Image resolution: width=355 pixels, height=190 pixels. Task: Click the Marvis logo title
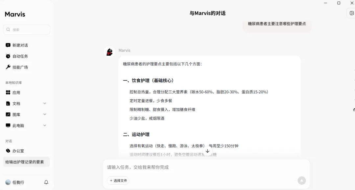(15, 14)
